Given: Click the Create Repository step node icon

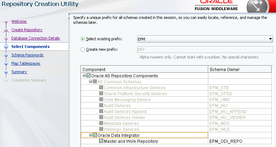Looking at the screenshot, I should (x=6, y=30).
